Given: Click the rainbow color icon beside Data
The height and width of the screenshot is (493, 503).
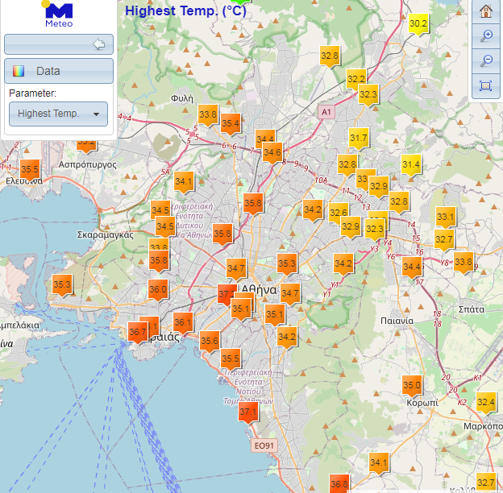Looking at the screenshot, I should 19,71.
